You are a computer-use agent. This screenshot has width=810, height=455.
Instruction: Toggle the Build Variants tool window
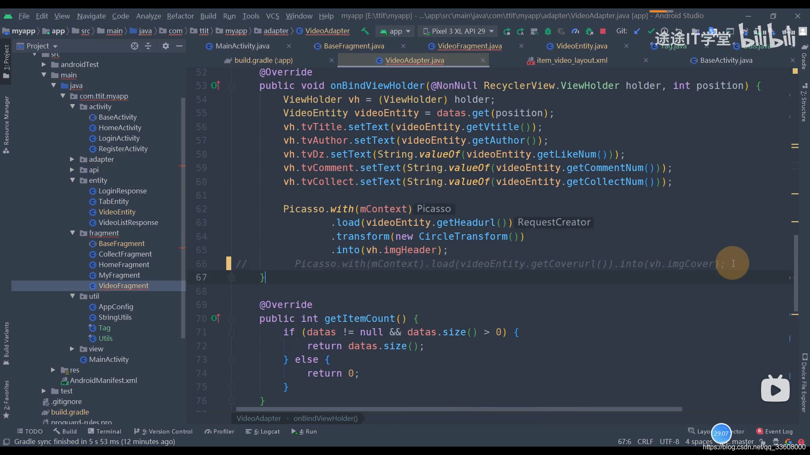coord(6,343)
